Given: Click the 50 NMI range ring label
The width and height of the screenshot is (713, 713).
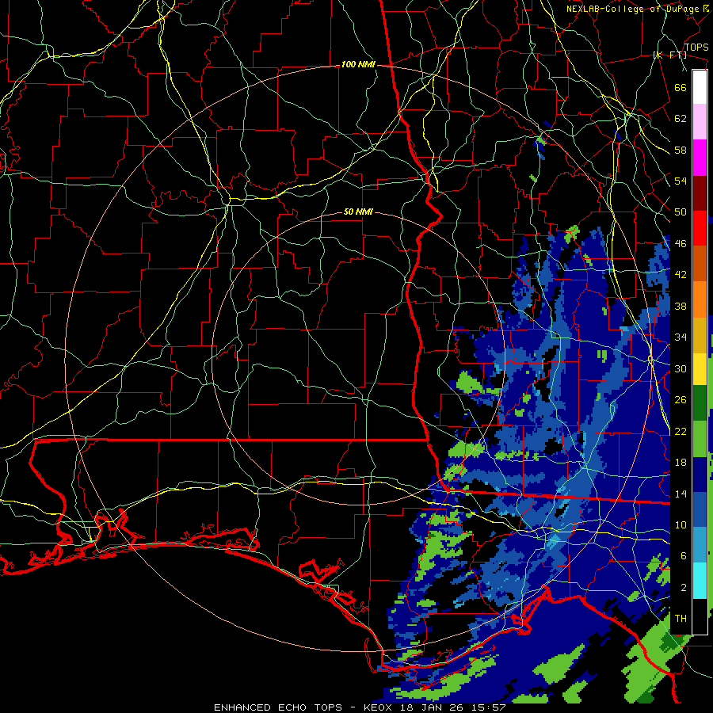Looking at the screenshot, I should click(358, 212).
